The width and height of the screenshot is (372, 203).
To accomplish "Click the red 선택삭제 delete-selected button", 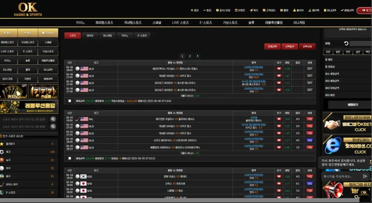I will click(307, 46).
